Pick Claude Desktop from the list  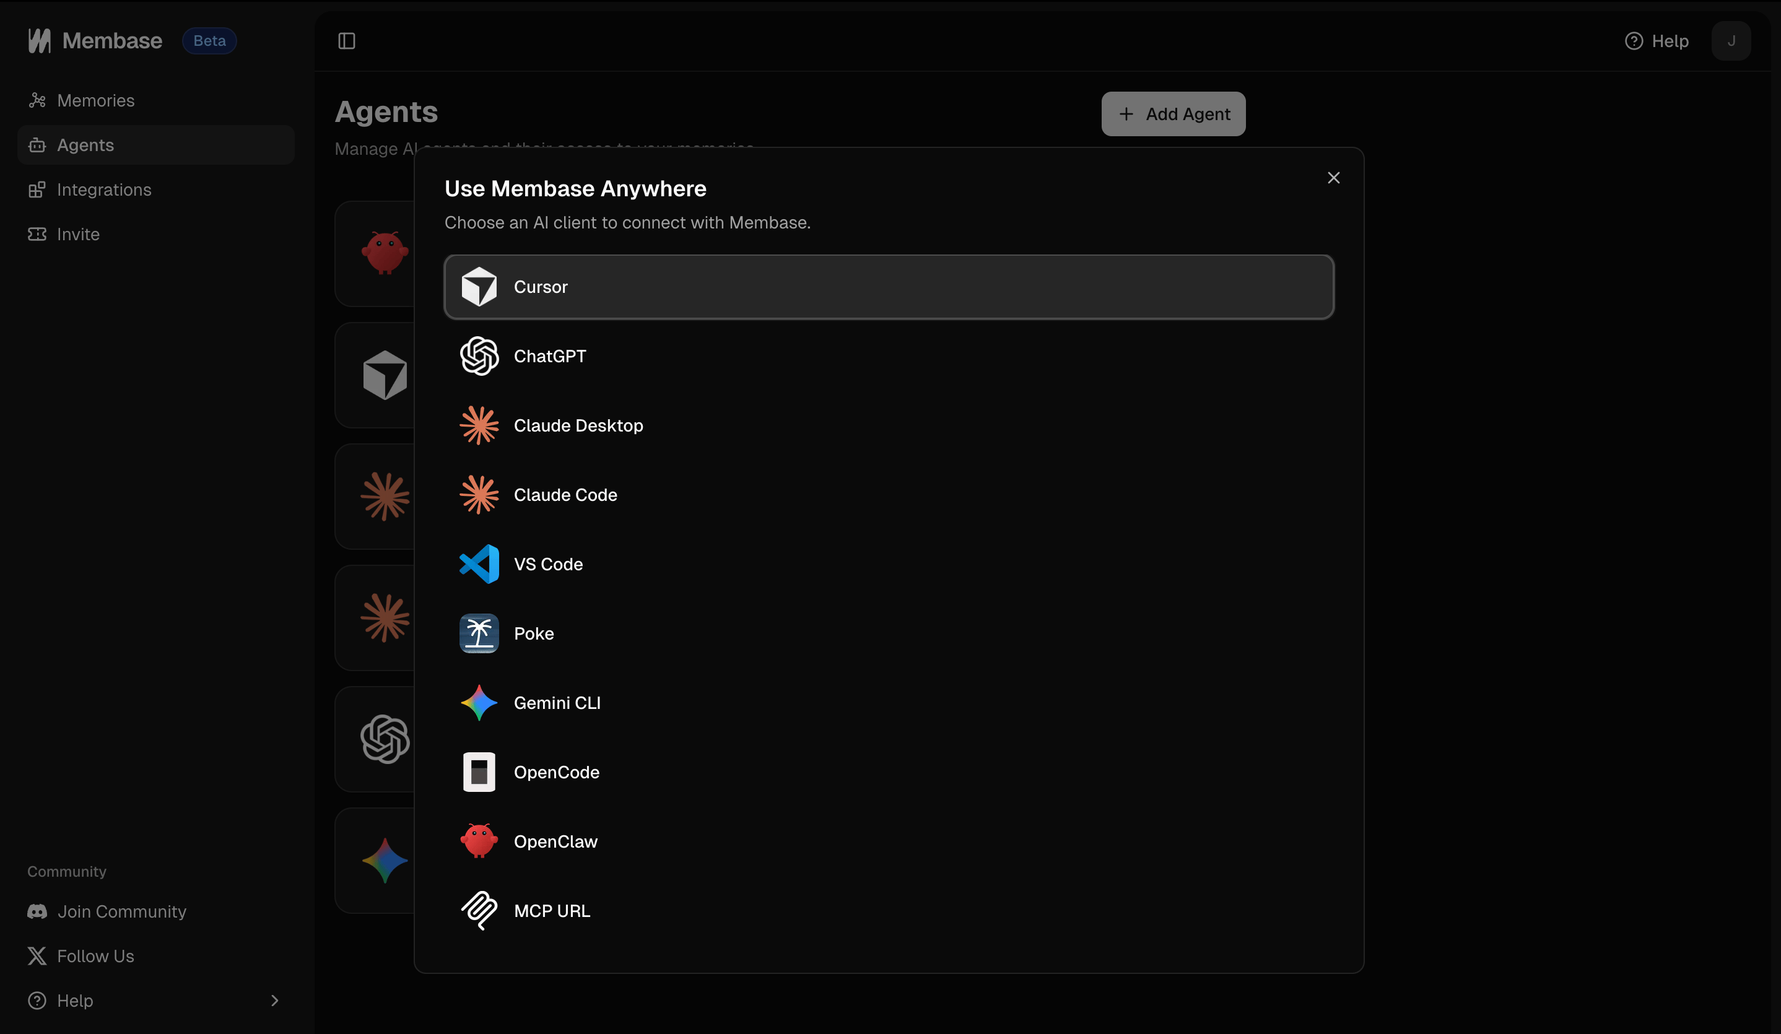click(x=889, y=425)
